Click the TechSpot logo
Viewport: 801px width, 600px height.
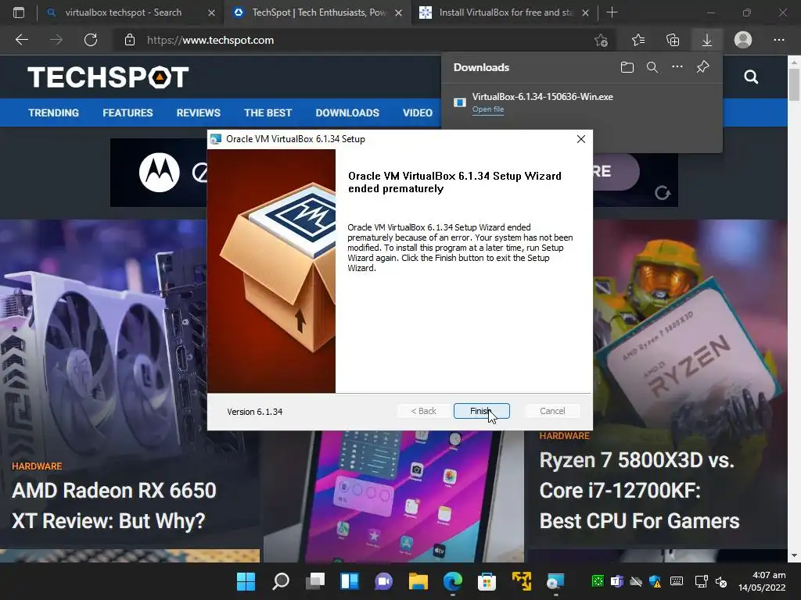coord(108,77)
